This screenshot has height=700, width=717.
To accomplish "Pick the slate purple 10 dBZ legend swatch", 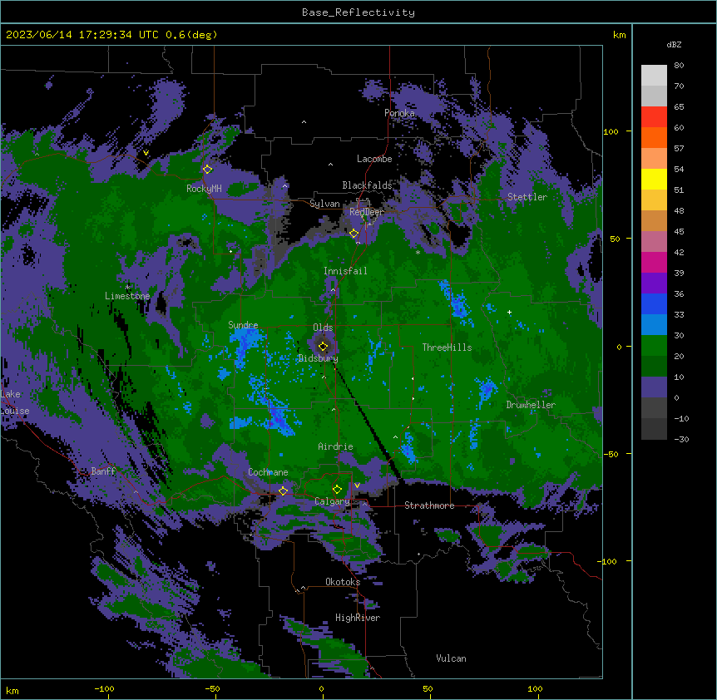I will click(654, 387).
